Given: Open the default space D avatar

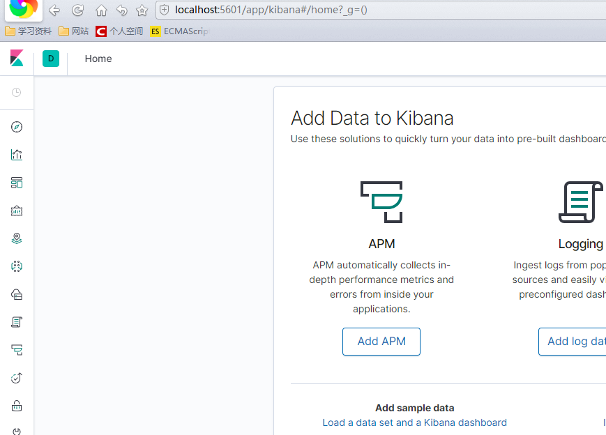Looking at the screenshot, I should [x=51, y=59].
